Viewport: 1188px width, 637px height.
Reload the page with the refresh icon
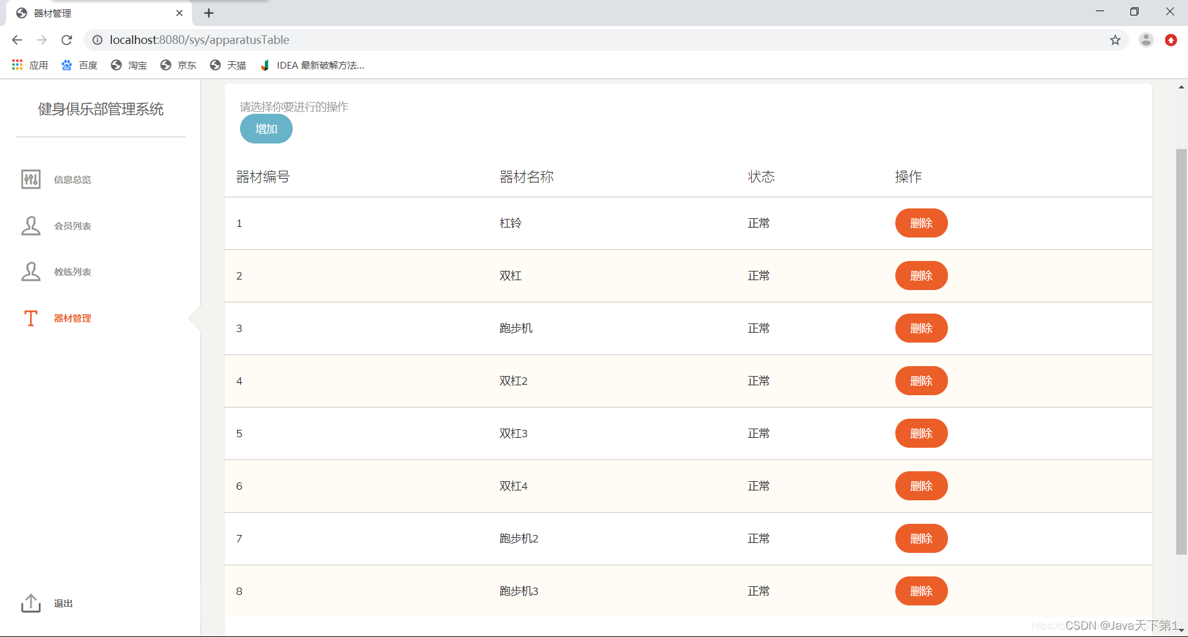coord(67,40)
